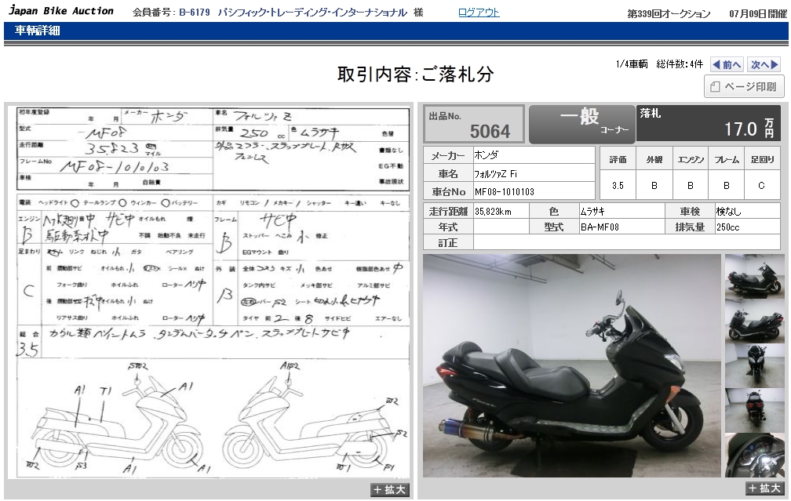Click the 足回り grade C cell
Viewport: 791px width, 501px height.
click(x=762, y=186)
